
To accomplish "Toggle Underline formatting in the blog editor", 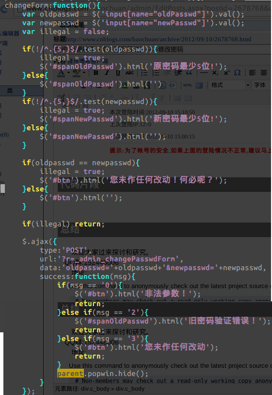I will [118, 73].
